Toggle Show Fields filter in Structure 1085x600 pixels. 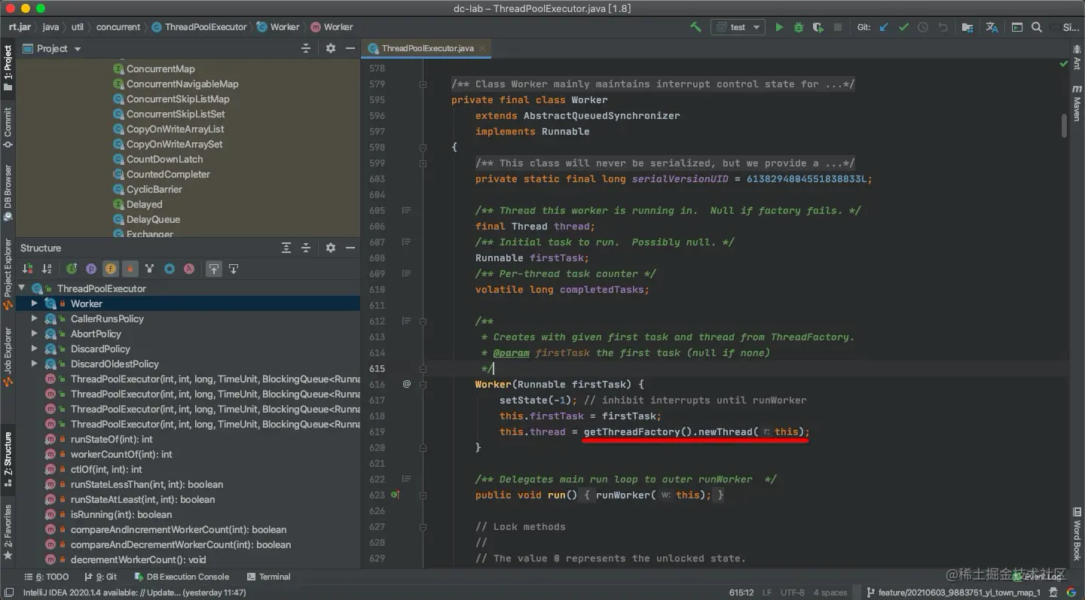coord(111,269)
